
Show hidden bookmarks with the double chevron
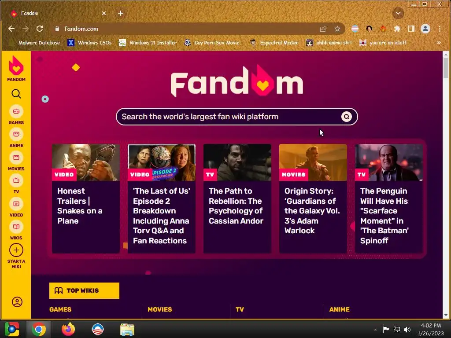pos(439,43)
